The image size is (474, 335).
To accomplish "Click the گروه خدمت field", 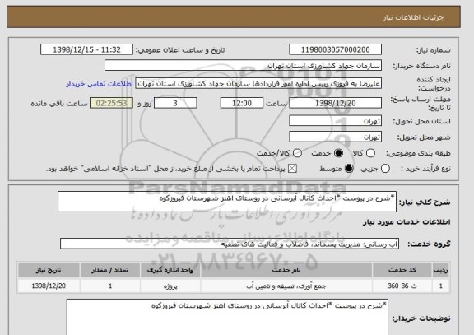I will tap(230, 244).
